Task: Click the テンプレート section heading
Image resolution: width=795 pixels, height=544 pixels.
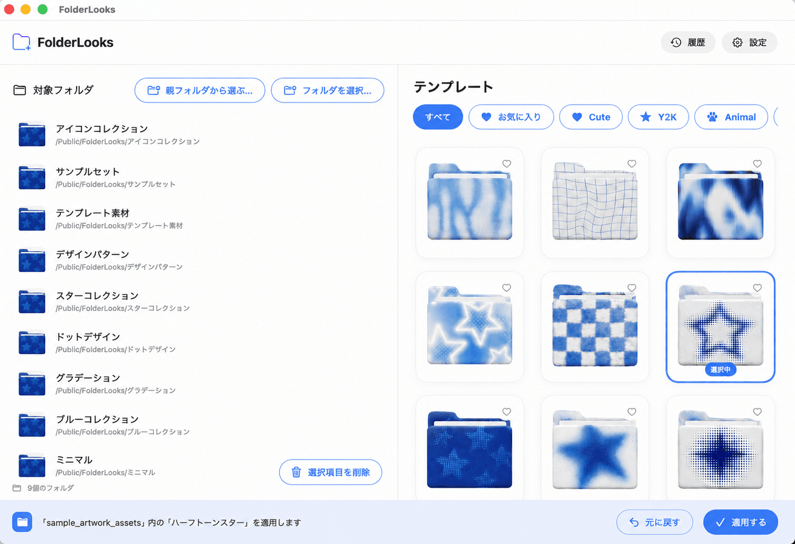Action: [x=453, y=87]
